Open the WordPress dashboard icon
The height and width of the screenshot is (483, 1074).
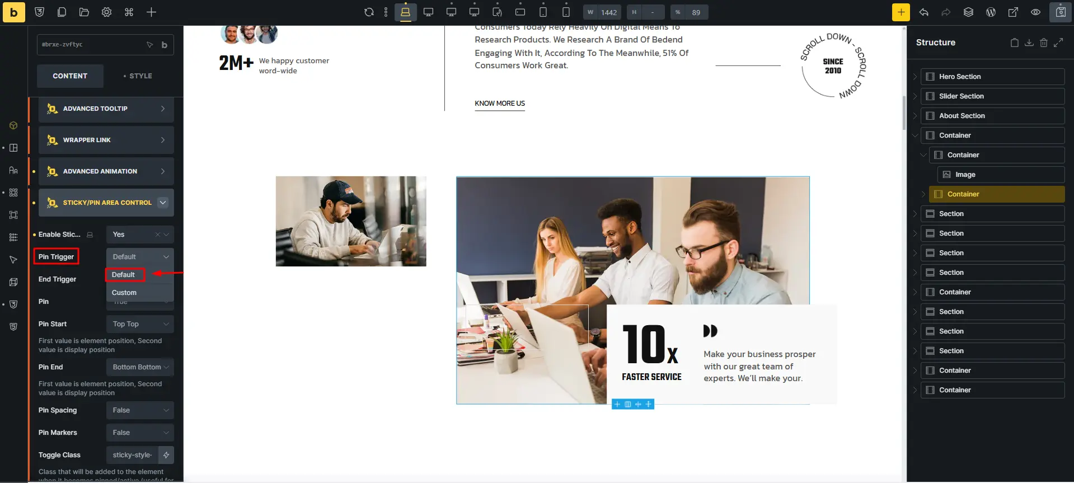(991, 12)
